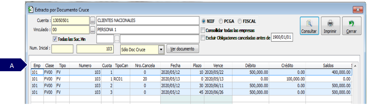Click the window title bar app icon
The width and height of the screenshot is (367, 105).
(31, 10)
